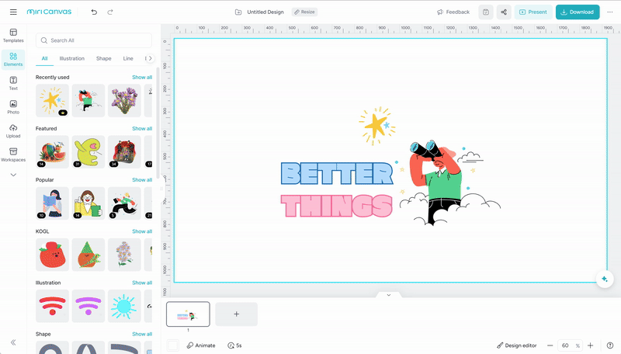Switch to the Illustration tab

tap(72, 58)
